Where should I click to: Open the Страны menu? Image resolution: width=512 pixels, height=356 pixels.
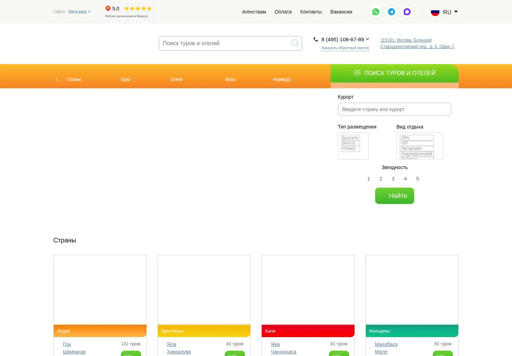click(x=74, y=79)
